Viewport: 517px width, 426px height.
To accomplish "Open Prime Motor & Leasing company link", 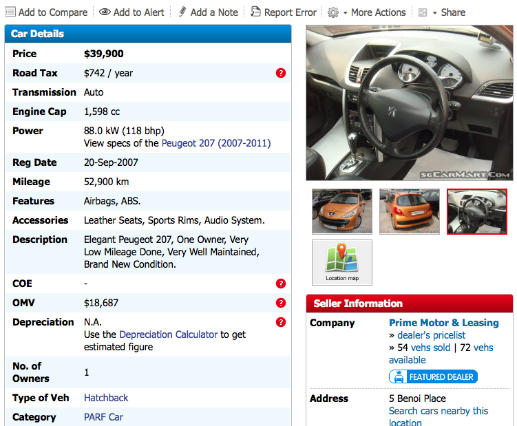I will pos(444,323).
